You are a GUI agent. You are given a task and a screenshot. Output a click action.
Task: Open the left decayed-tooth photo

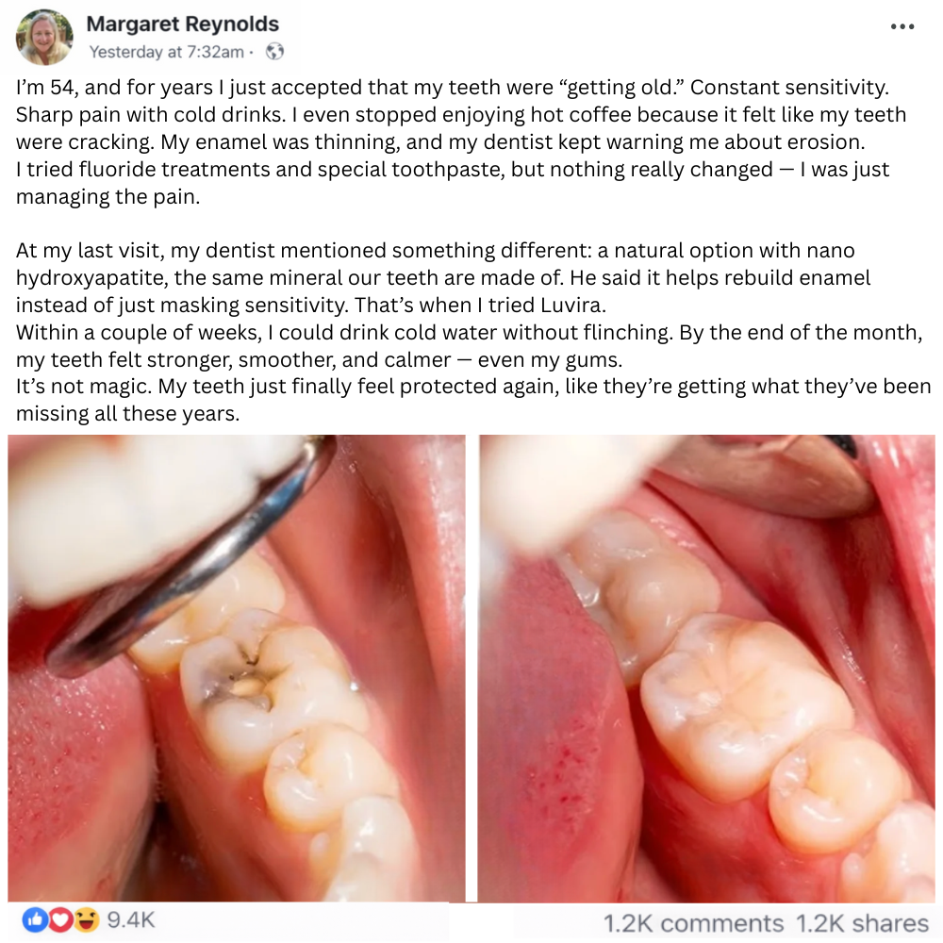point(237,668)
